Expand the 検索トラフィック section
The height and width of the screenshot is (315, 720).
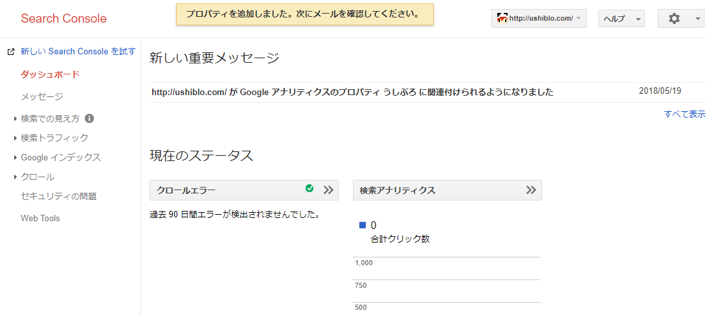(x=16, y=138)
